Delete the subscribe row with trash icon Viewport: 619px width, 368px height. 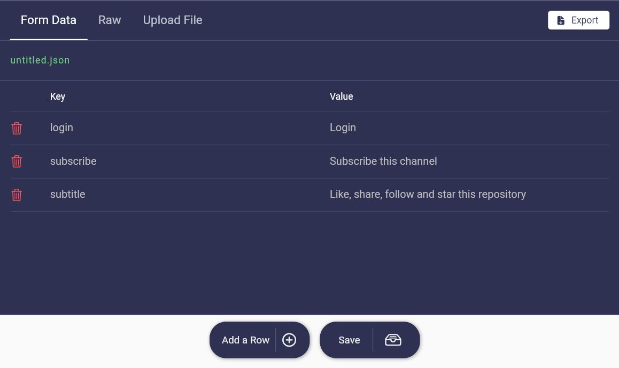point(17,161)
